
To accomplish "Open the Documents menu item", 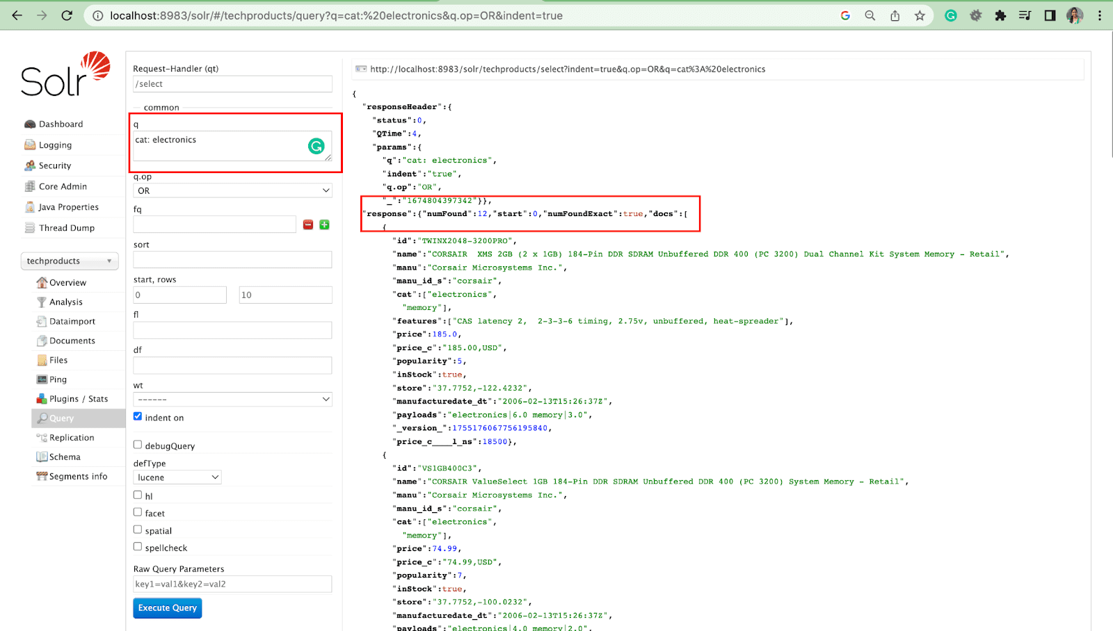I will click(x=72, y=341).
